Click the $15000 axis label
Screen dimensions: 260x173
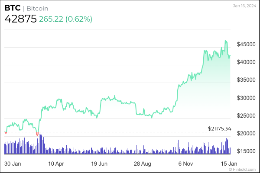246,151
